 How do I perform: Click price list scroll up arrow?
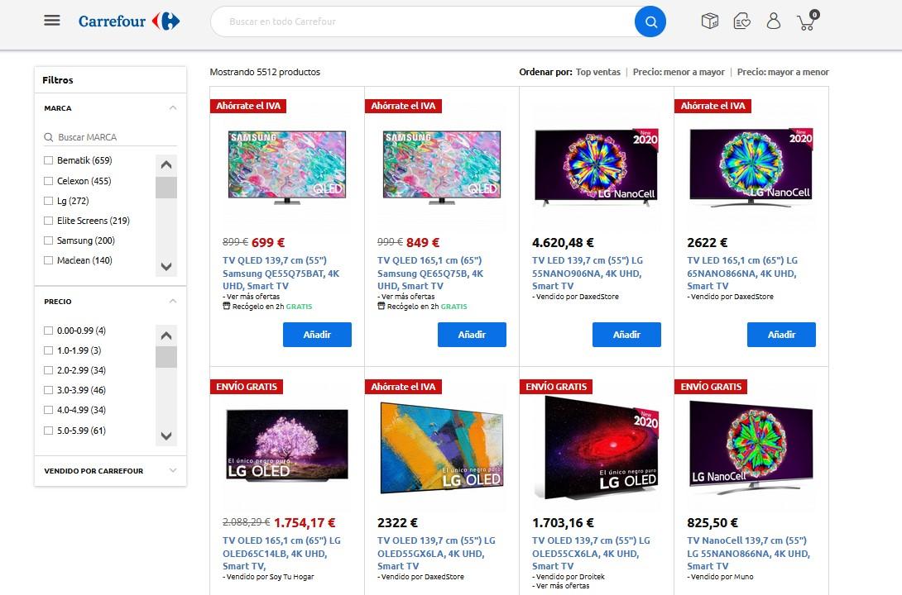pos(166,336)
